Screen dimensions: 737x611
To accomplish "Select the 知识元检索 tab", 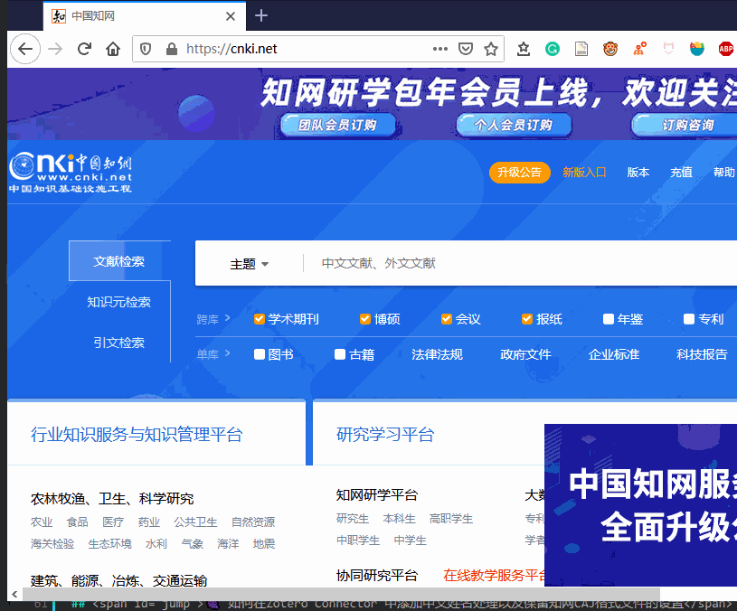I will point(119,302).
